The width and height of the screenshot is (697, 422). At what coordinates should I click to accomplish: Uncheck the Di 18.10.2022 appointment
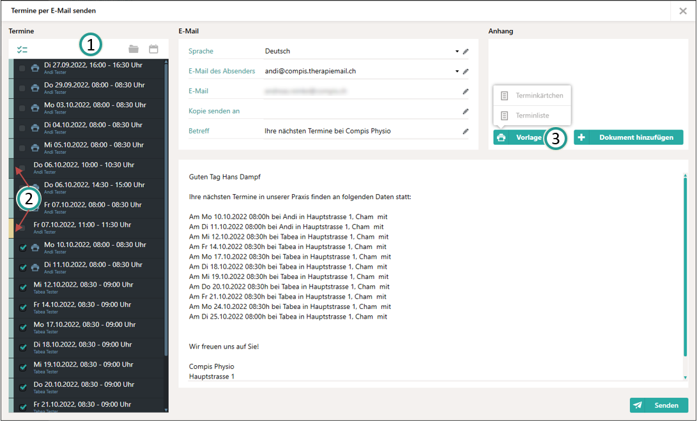(23, 348)
